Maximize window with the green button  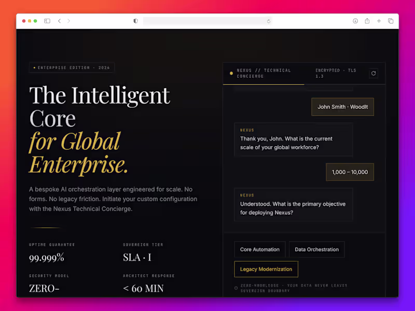click(x=35, y=21)
